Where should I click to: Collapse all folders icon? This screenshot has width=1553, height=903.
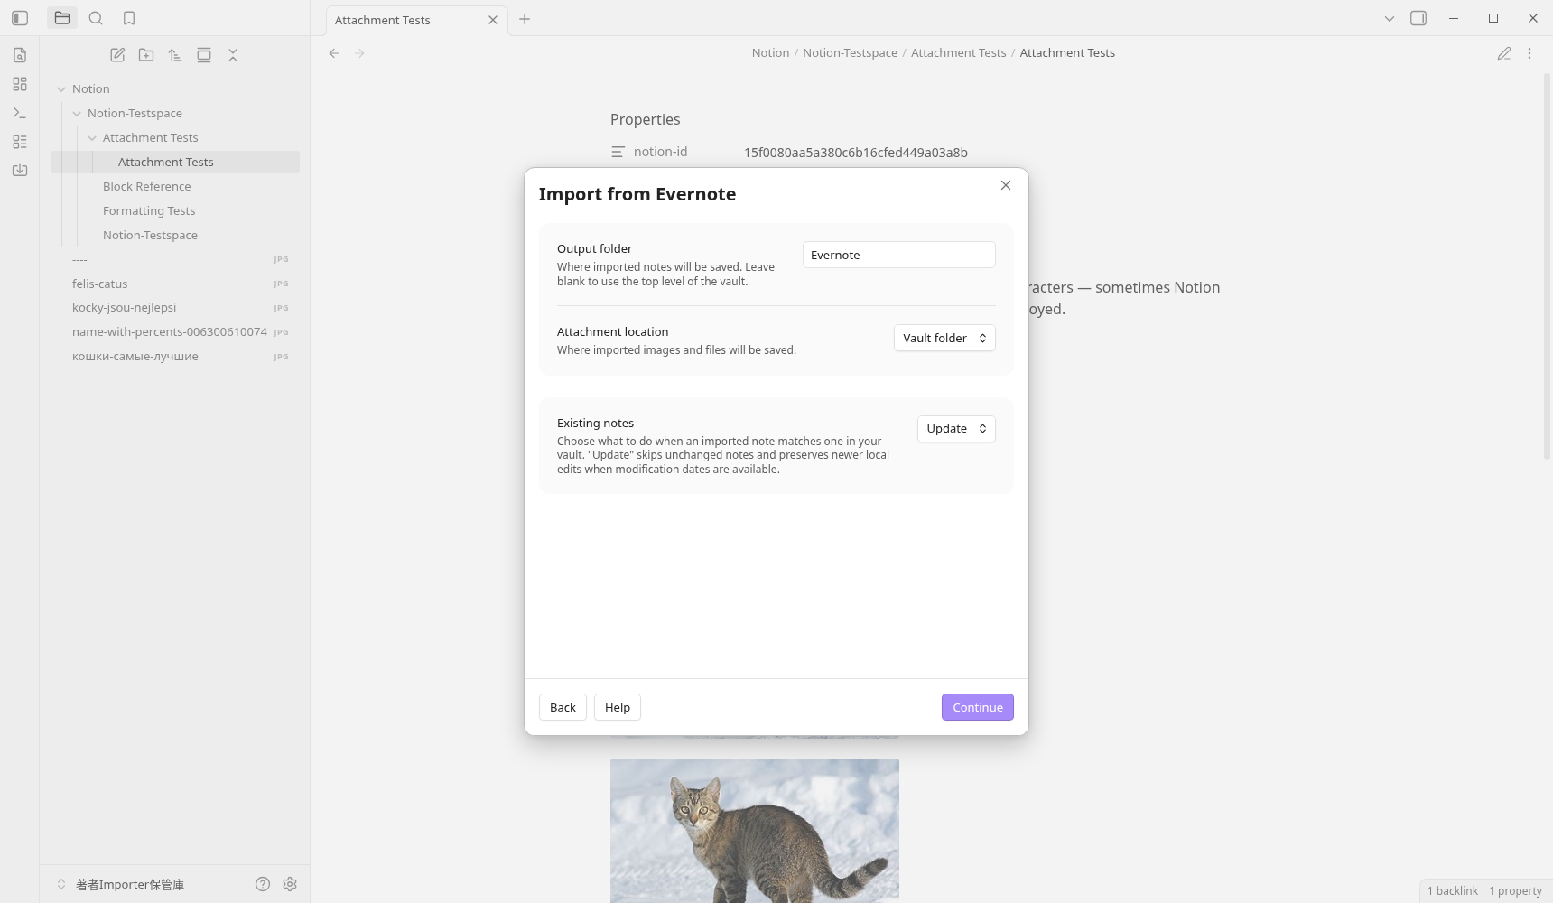pos(233,55)
